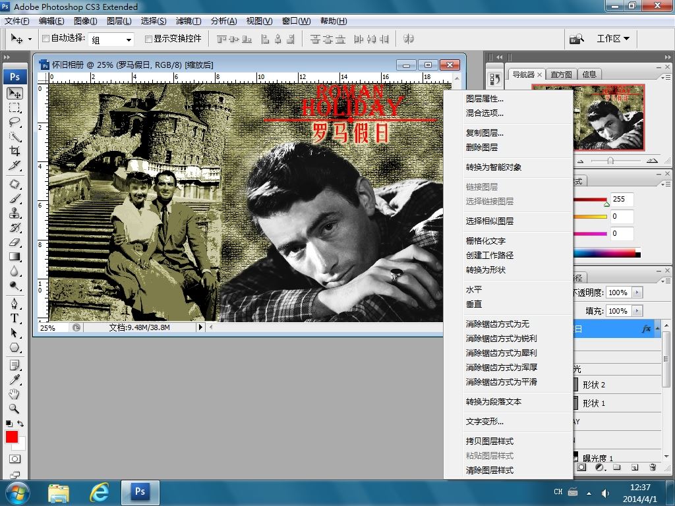Select the Blur tool
Viewport: 675px width, 506px height.
click(15, 271)
